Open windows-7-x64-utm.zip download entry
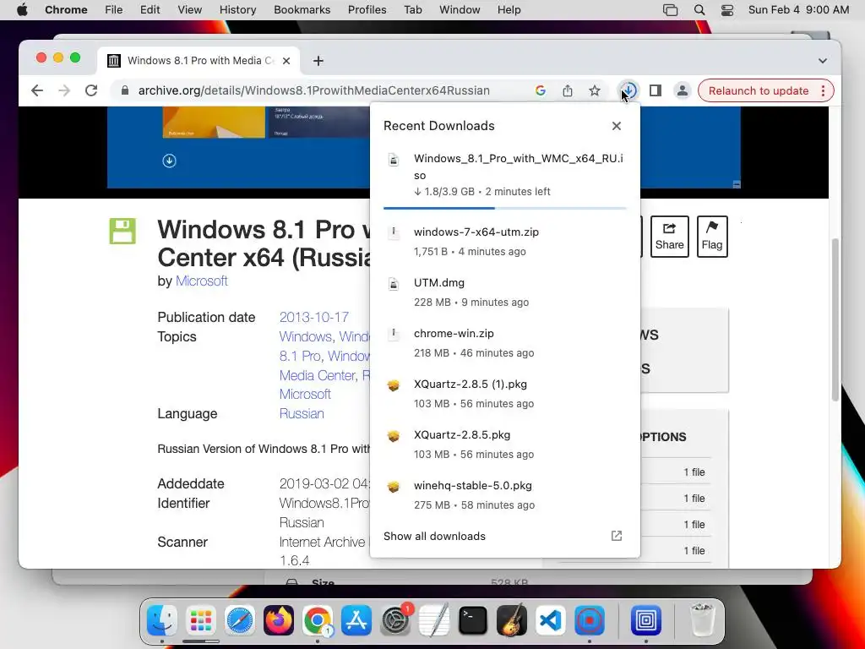This screenshot has height=649, width=865. click(505, 242)
